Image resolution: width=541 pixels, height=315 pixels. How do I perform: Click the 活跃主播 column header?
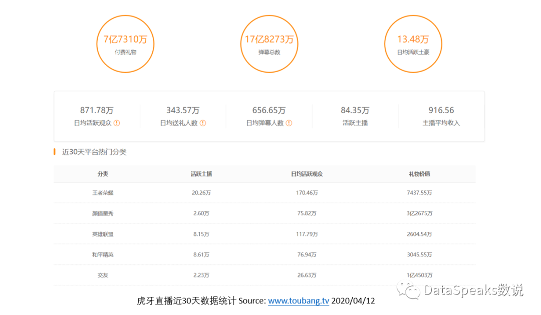[201, 174]
